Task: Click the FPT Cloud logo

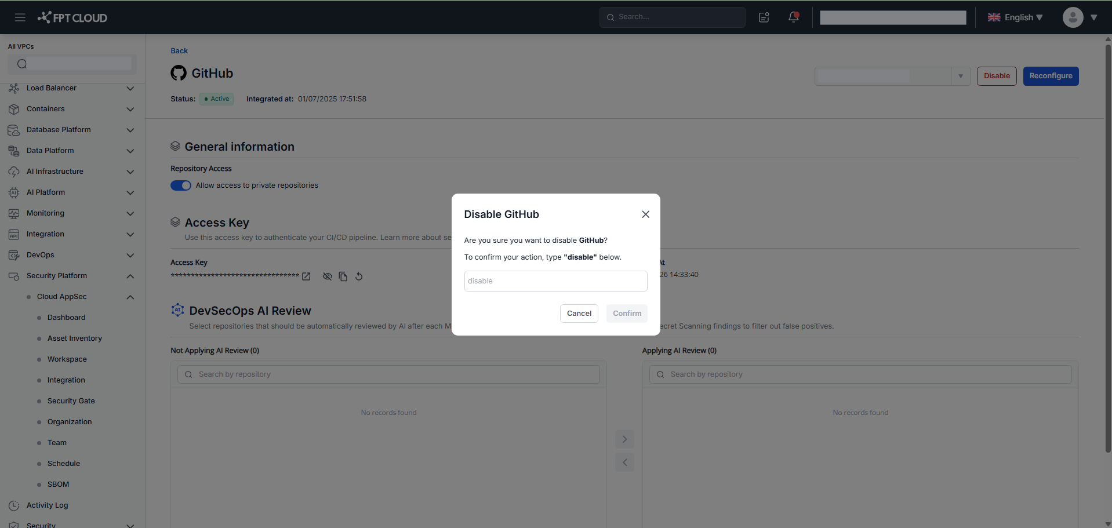Action: click(72, 17)
